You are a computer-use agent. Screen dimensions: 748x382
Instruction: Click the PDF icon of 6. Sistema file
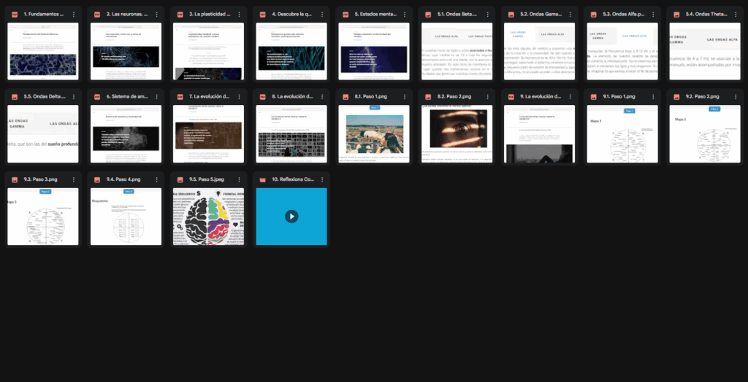point(97,97)
